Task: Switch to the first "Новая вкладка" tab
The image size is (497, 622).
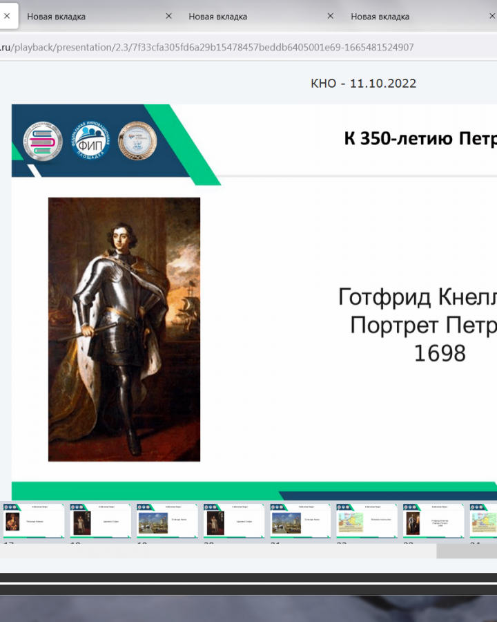Action: click(90, 16)
